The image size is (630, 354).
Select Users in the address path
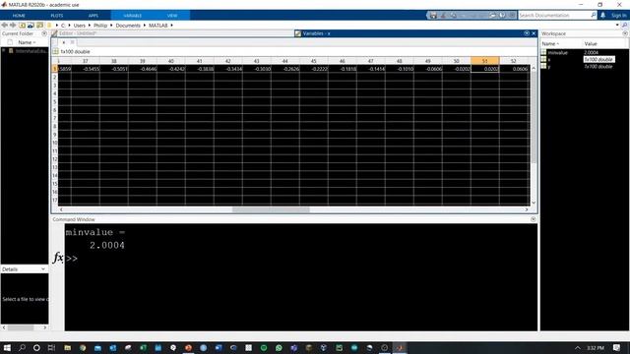point(79,26)
